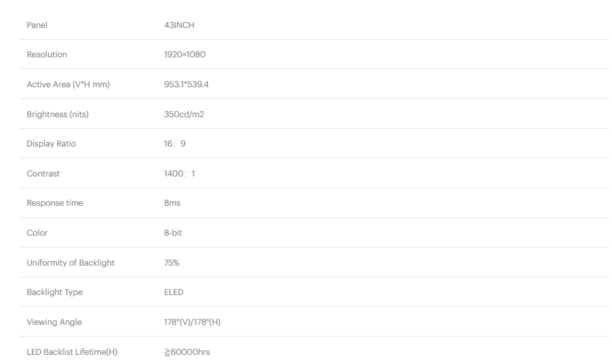
Task: Click the Response time label
Action: click(55, 203)
